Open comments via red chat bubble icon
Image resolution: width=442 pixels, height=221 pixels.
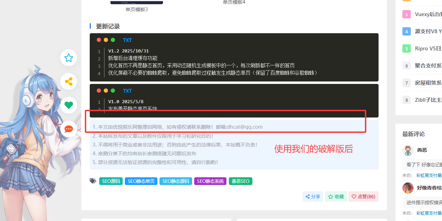(69, 129)
